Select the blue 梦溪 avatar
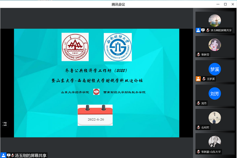Viewport: 237px width, 158px height. tap(215, 69)
